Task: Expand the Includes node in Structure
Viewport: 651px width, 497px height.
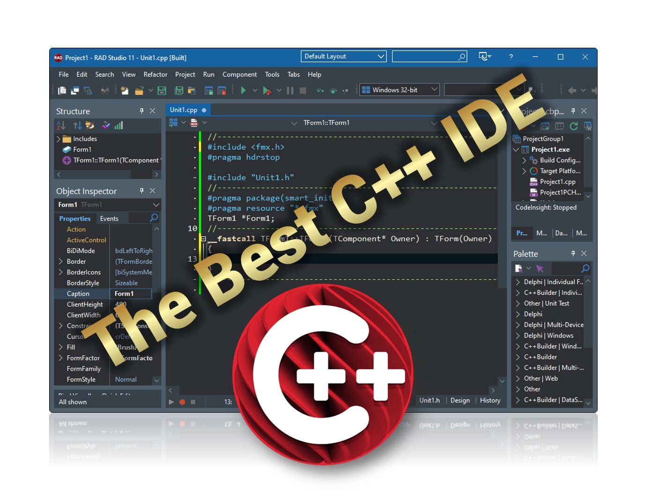Action: (x=59, y=139)
